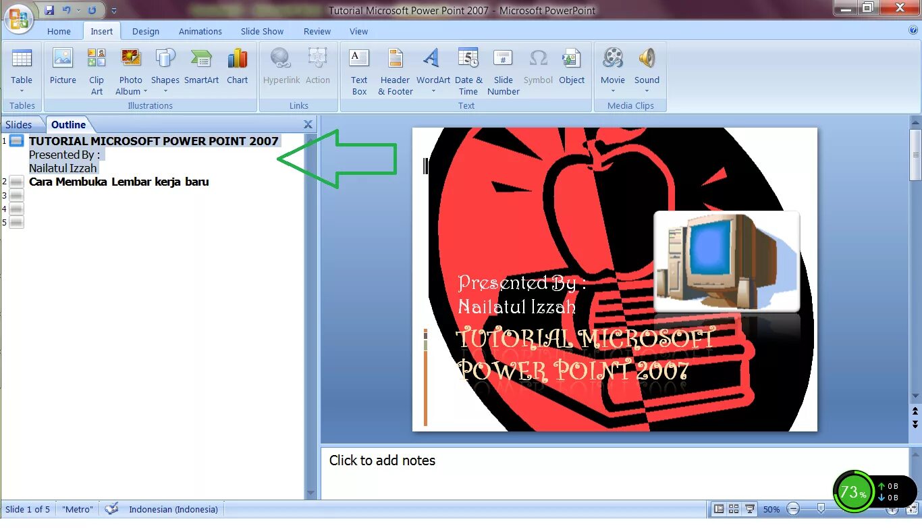Insert a Slide Number
The image size is (922, 528).
point(504,72)
